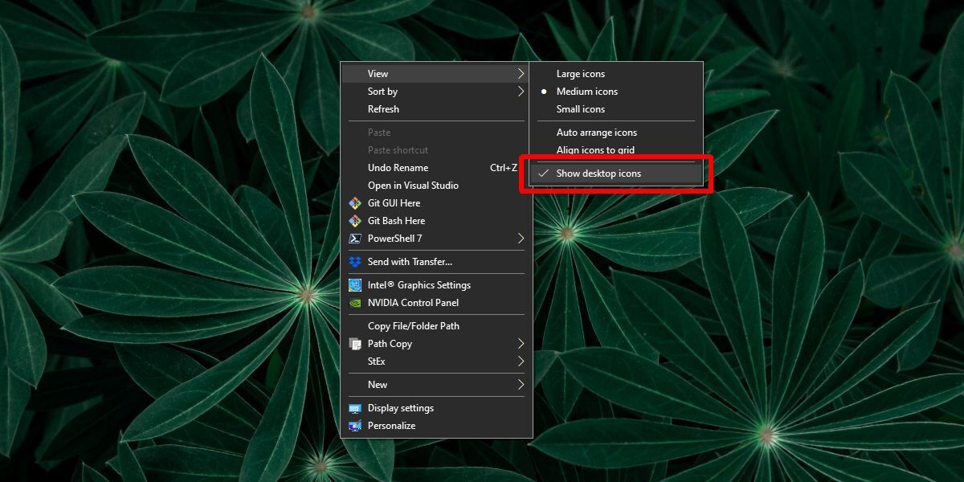Expand the New submenu arrow

click(521, 385)
